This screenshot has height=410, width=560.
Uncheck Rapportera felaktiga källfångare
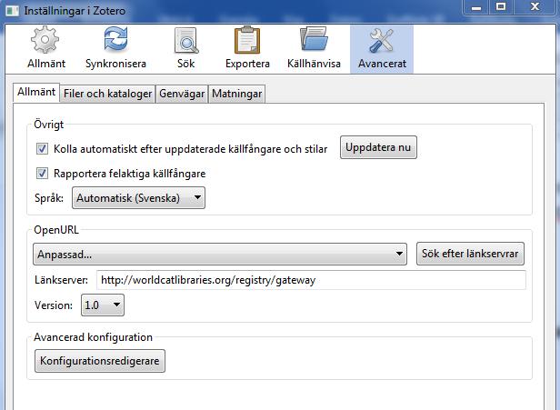[42, 174]
